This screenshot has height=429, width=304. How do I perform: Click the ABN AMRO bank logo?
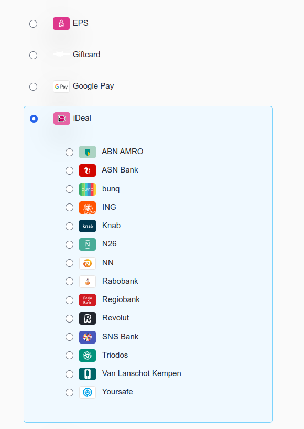88,152
